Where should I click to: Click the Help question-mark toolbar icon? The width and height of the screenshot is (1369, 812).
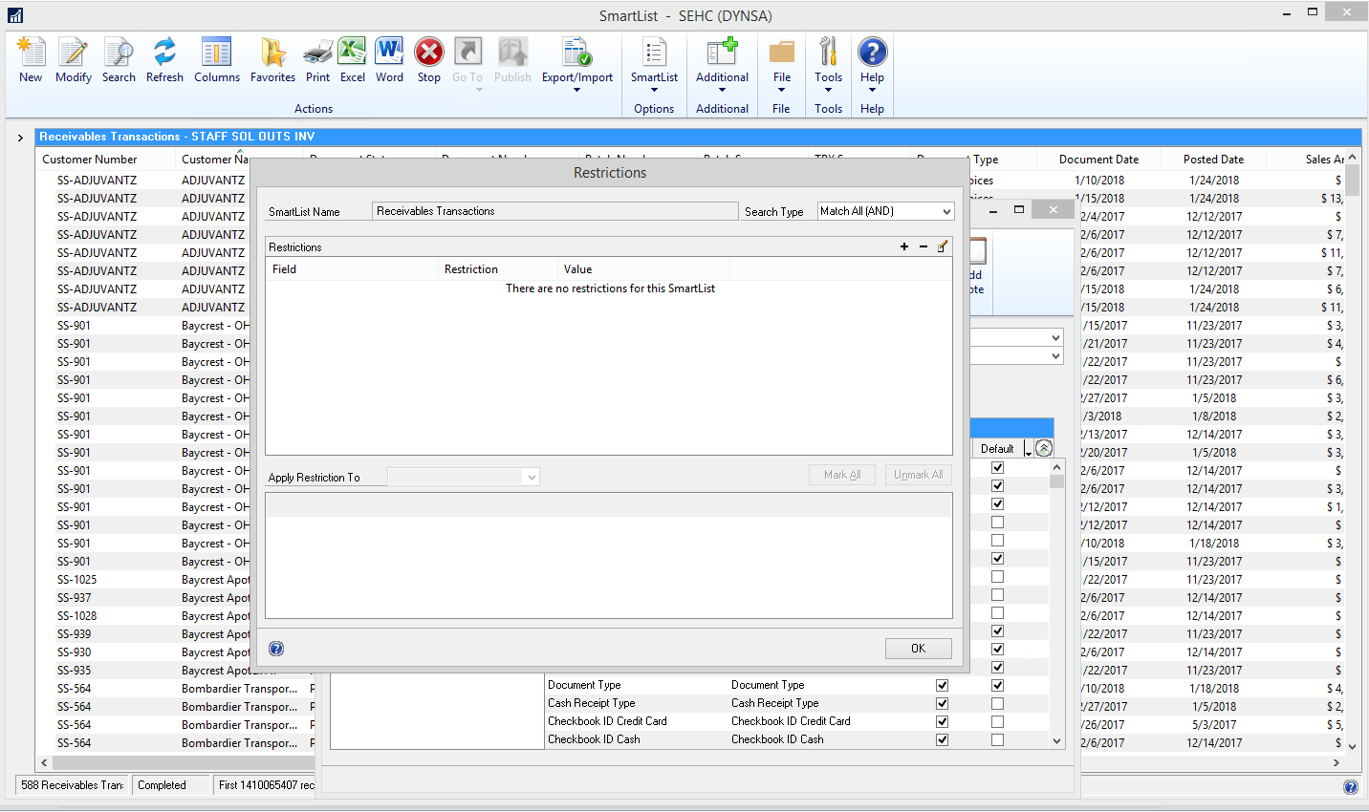pyautogui.click(x=872, y=53)
